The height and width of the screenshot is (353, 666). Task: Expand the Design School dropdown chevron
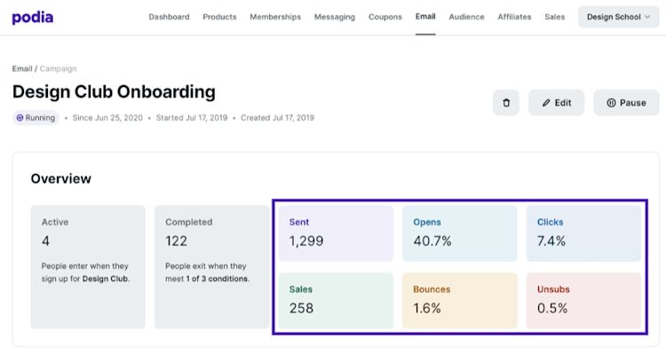[647, 17]
